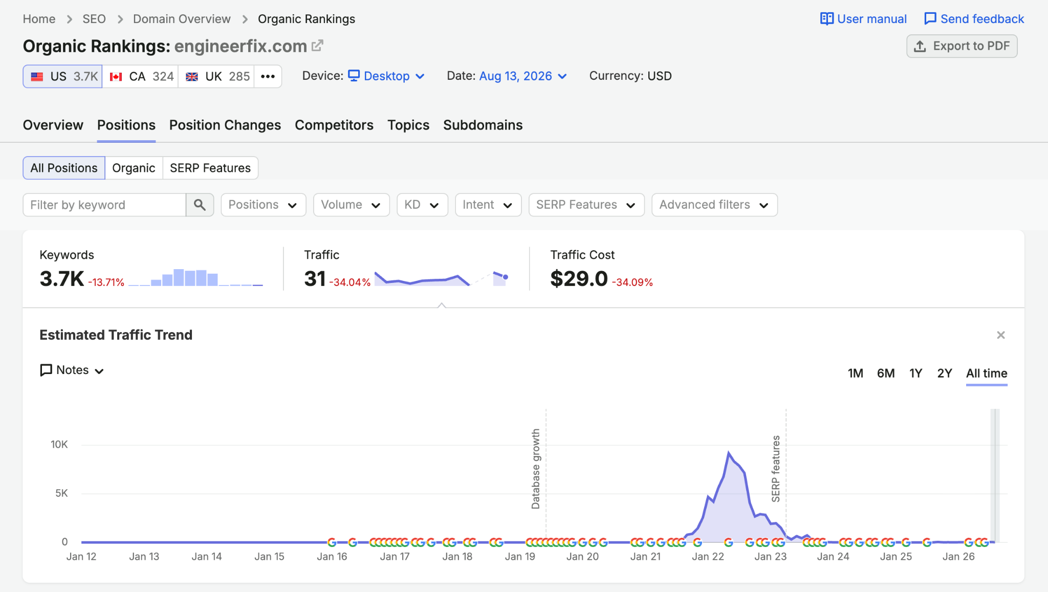
Task: Click the magnifier search icon button
Action: tap(200, 205)
